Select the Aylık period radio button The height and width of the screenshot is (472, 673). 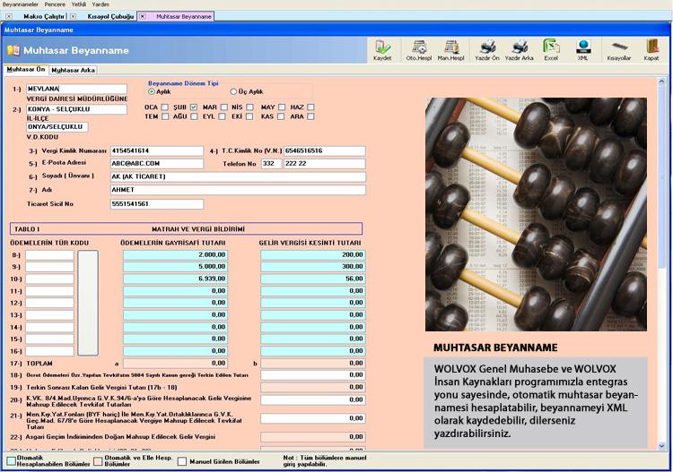(152, 91)
